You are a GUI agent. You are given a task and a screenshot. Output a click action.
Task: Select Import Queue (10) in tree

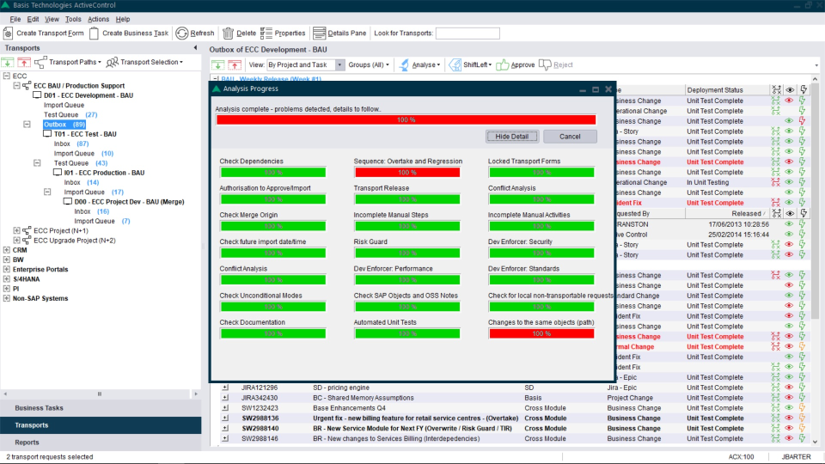(x=83, y=154)
